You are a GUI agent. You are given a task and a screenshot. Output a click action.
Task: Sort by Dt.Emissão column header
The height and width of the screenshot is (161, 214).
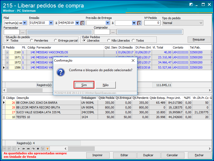point(126,47)
